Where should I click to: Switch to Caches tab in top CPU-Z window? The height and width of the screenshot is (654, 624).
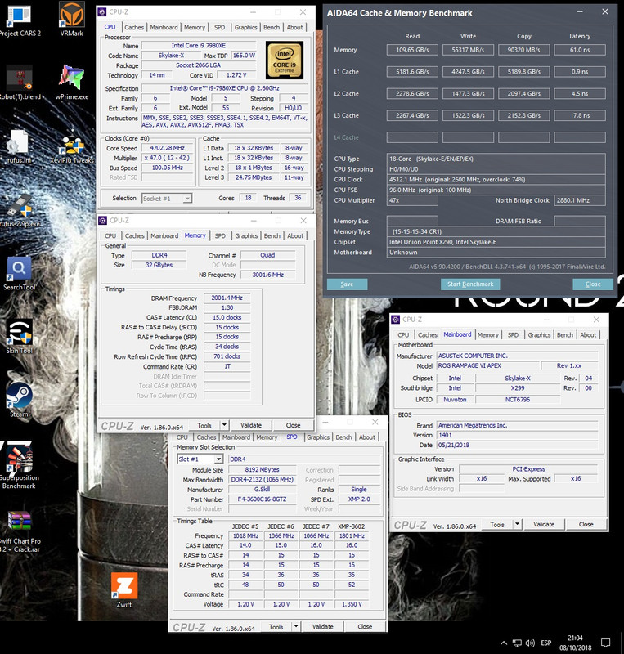click(x=134, y=27)
